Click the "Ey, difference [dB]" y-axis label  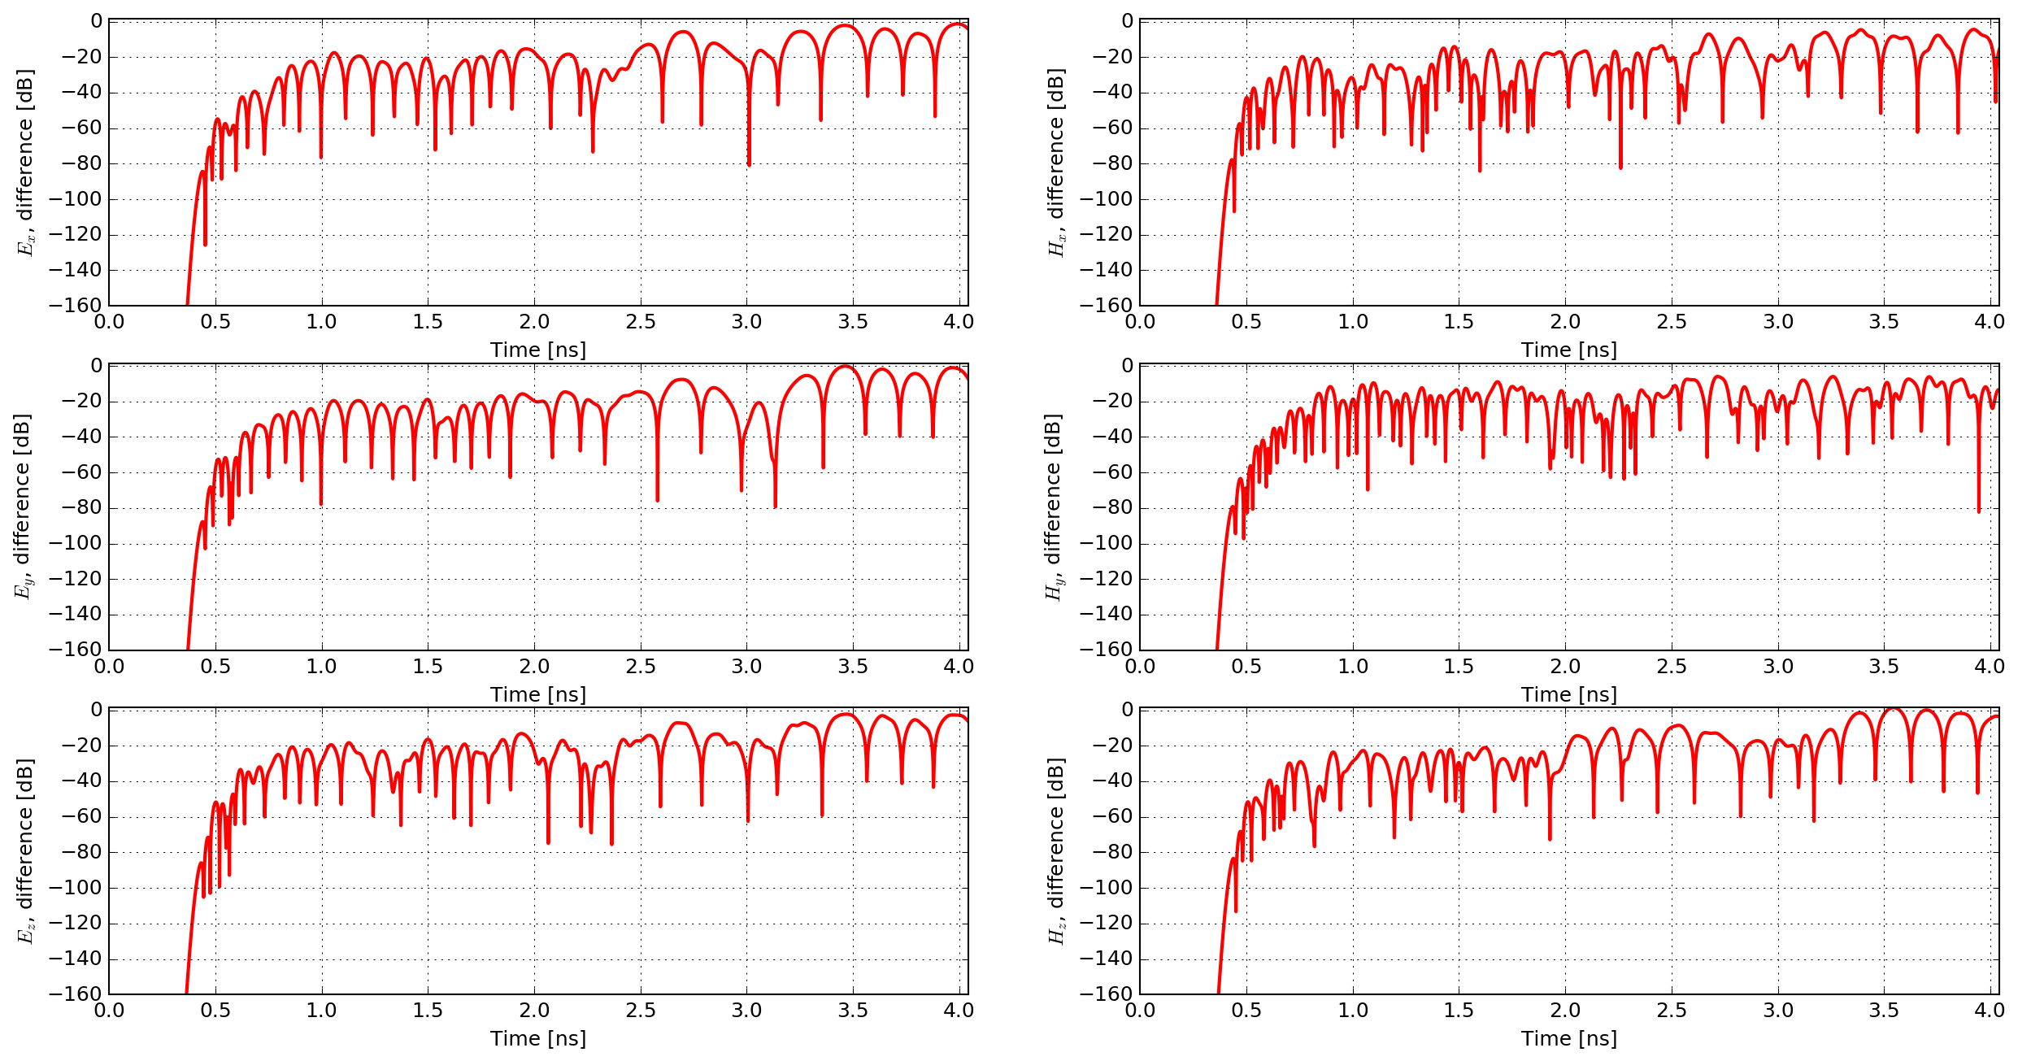(x=24, y=507)
